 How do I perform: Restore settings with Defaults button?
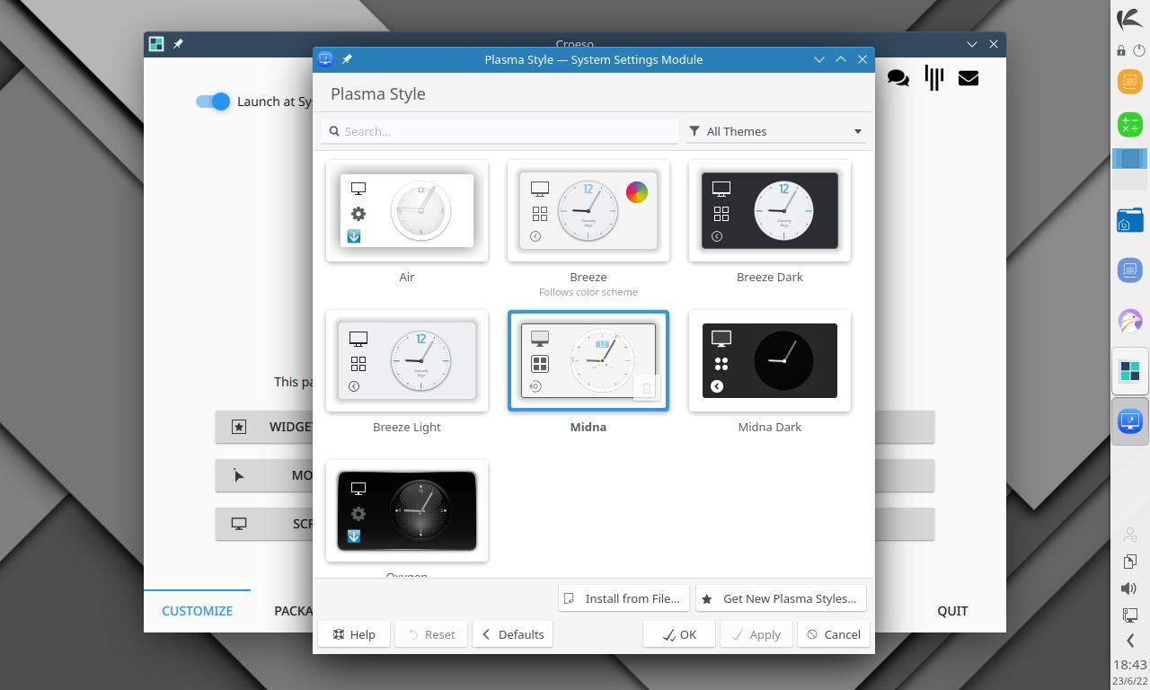point(513,634)
